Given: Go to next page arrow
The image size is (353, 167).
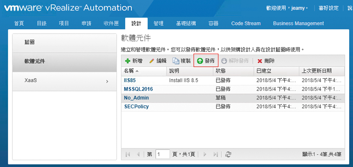Looking at the screenshot, I should click(205, 154).
